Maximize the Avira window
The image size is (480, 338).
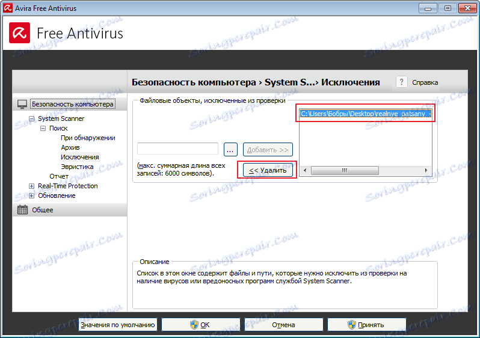click(x=448, y=8)
